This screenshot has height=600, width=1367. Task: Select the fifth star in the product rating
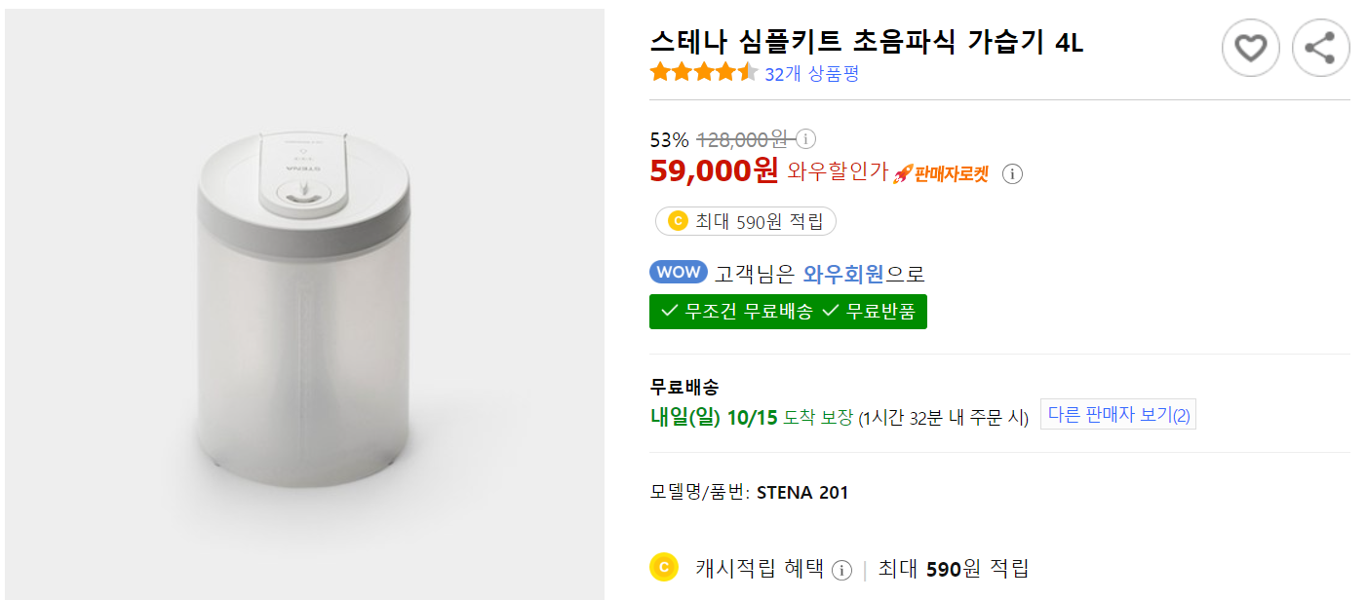(746, 70)
